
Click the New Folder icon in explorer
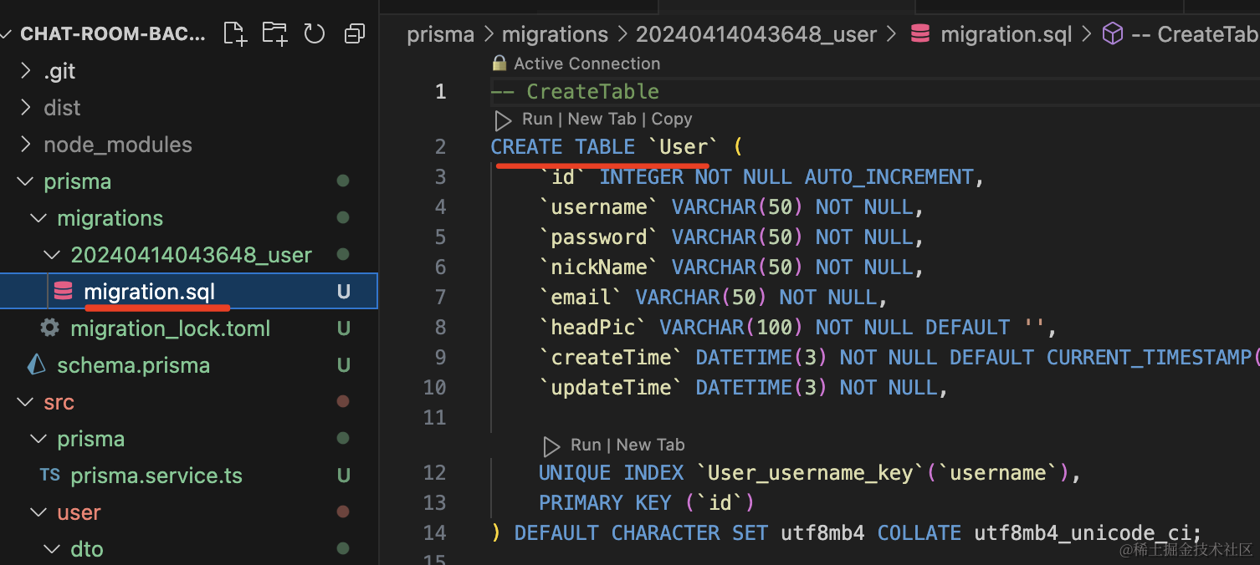click(274, 33)
